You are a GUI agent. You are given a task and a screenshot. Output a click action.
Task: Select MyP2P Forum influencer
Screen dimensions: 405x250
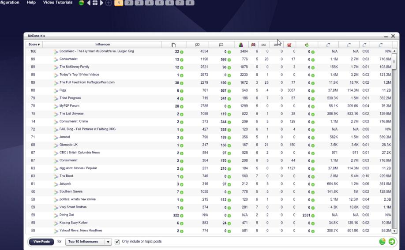[69, 106]
